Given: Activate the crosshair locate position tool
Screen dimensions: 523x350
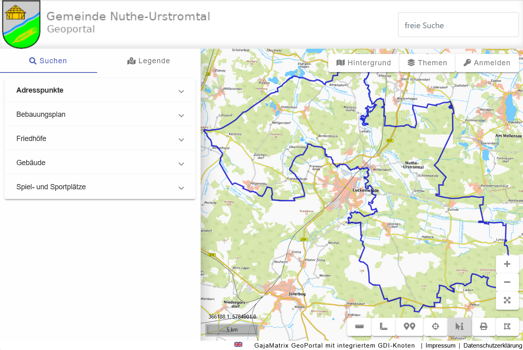Looking at the screenshot, I should [435, 327].
